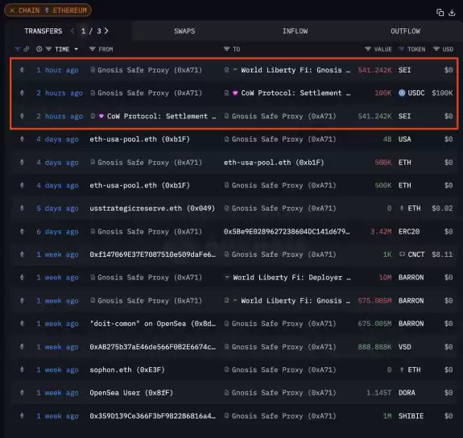The height and width of the screenshot is (438, 463).
Task: Go to previous transfers page chevron
Action: [72, 31]
